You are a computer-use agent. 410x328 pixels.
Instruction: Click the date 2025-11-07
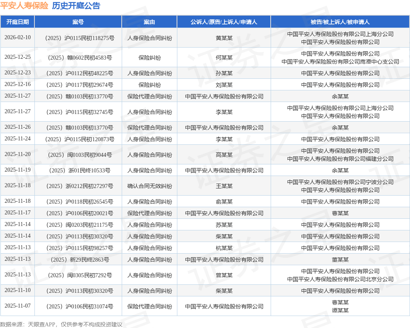pyautogui.click(x=18, y=306)
